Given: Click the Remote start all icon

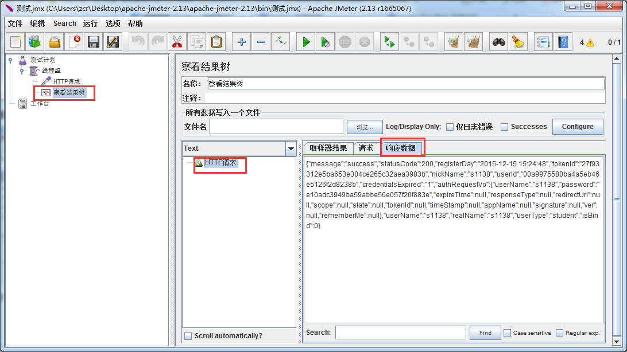Looking at the screenshot, I should coord(389,42).
